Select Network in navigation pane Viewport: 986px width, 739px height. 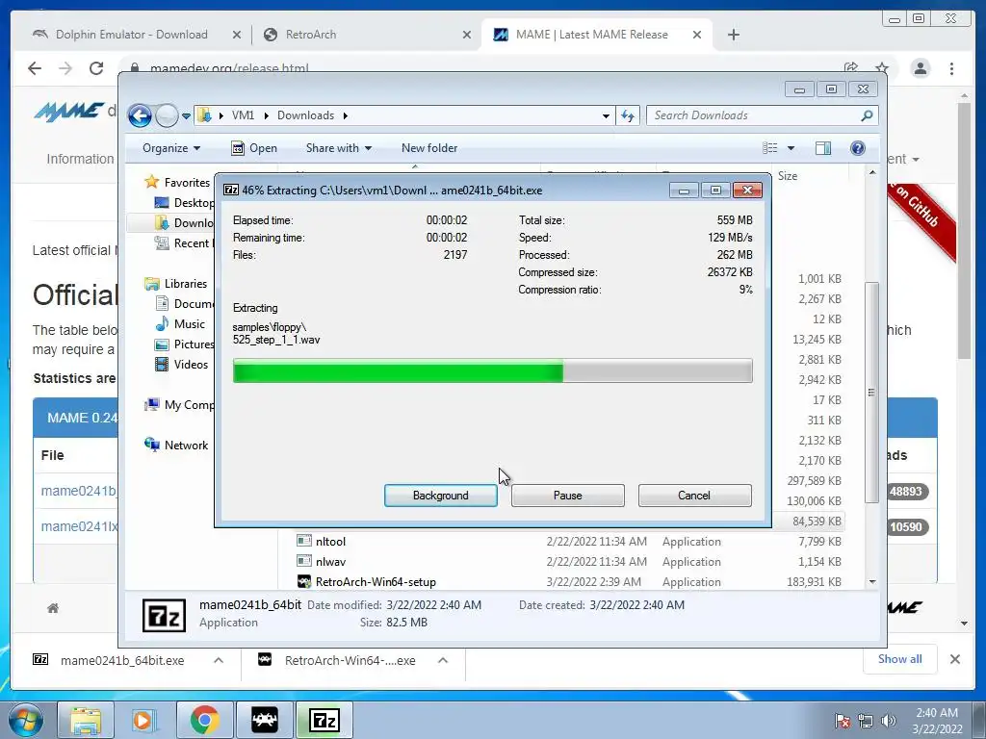coord(176,445)
